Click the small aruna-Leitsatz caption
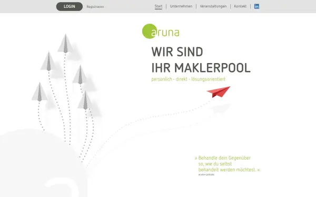This screenshot has height=197, width=316. click(206, 174)
